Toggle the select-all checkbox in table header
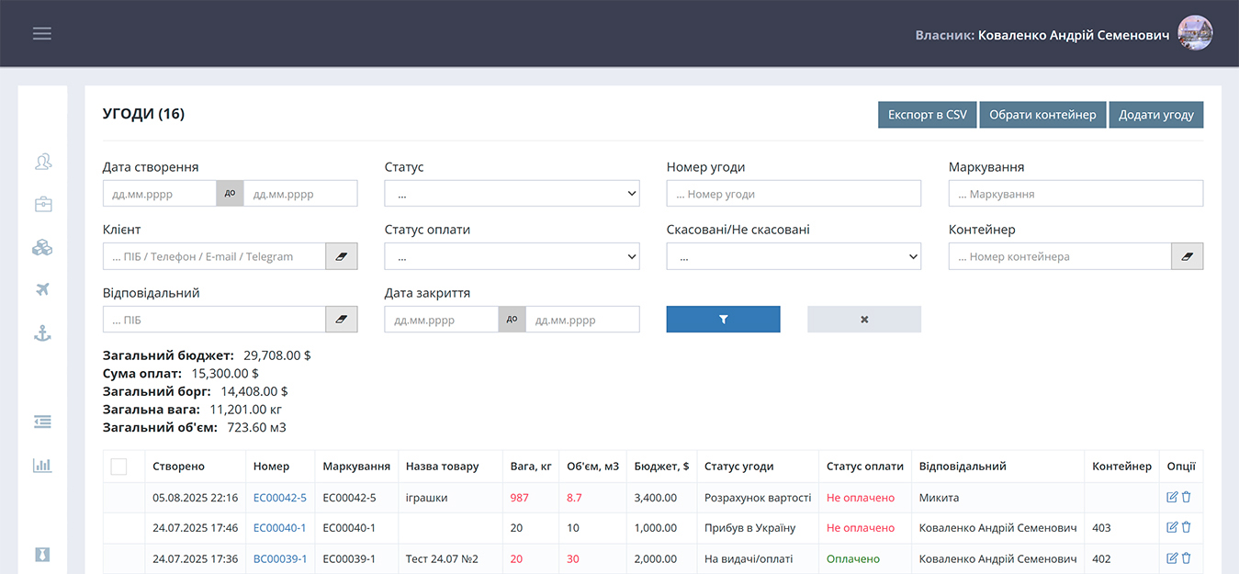This screenshot has width=1239, height=574. pyautogui.click(x=118, y=467)
